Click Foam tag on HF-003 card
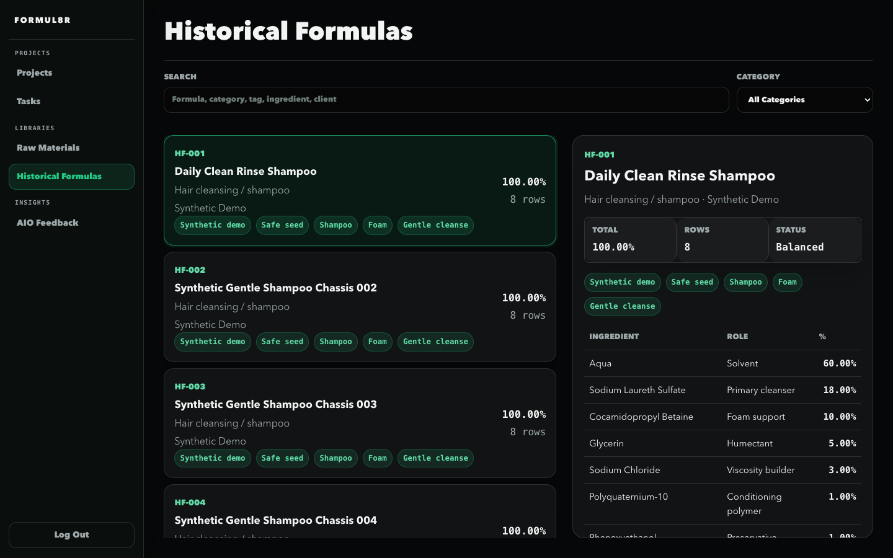 point(378,458)
